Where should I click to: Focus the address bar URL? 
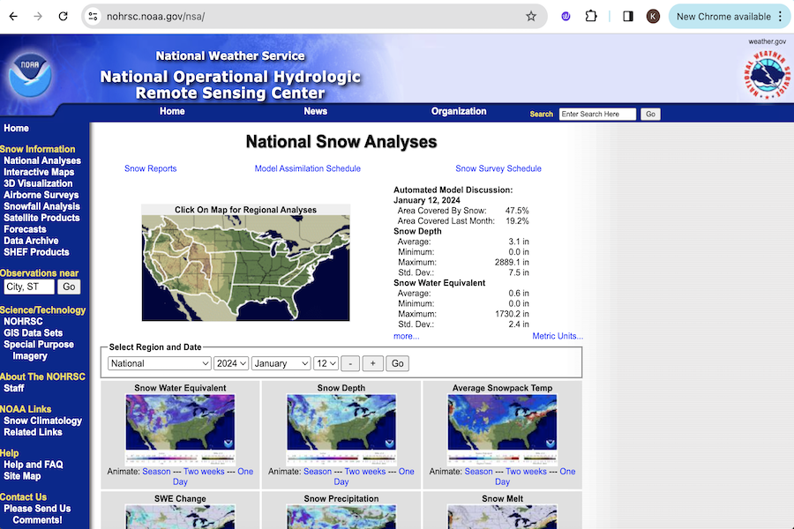pos(155,16)
